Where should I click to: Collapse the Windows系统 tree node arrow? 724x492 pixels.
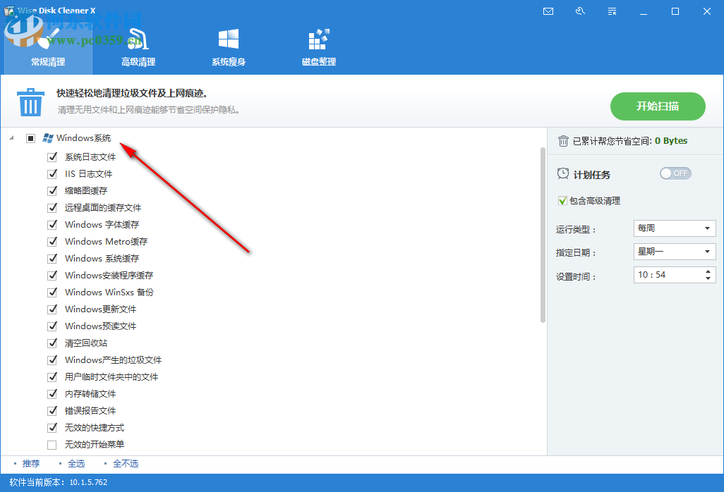(11, 138)
